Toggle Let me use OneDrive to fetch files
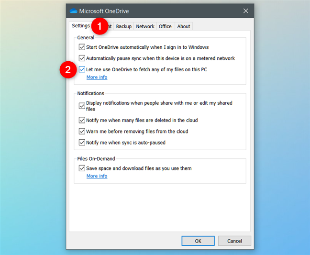This screenshot has height=255, width=310. pyautogui.click(x=82, y=69)
